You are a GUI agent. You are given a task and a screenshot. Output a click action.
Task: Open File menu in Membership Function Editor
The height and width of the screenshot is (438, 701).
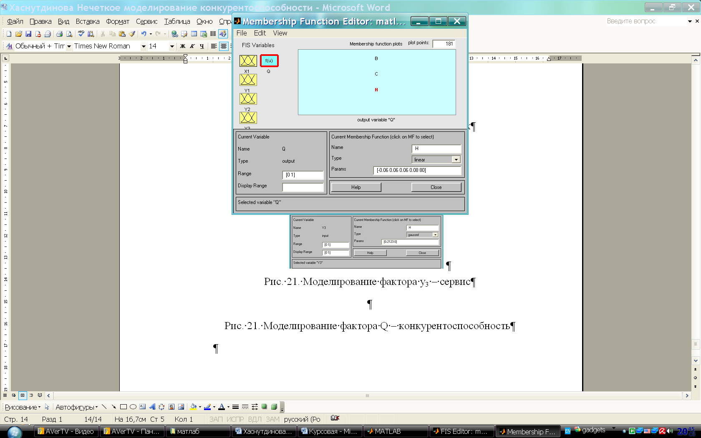click(242, 33)
